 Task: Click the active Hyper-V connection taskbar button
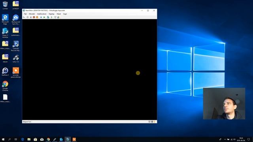click(x=68, y=139)
